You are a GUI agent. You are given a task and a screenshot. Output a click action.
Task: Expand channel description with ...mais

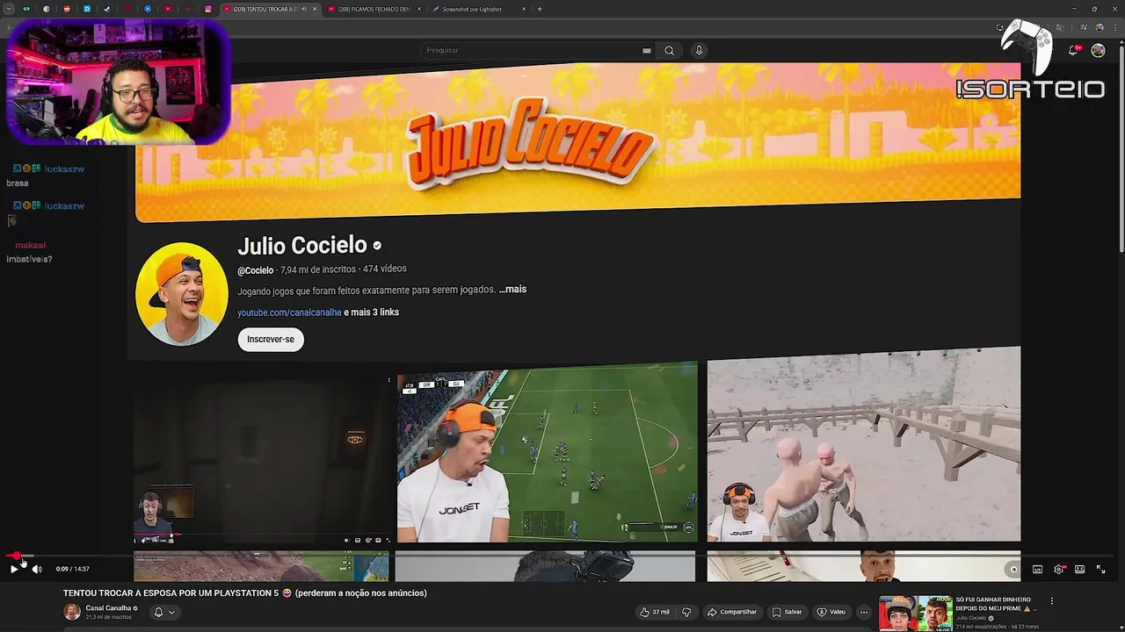512,290
